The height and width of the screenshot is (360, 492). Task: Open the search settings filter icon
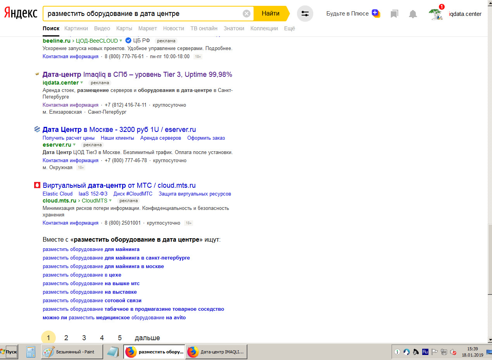[305, 14]
